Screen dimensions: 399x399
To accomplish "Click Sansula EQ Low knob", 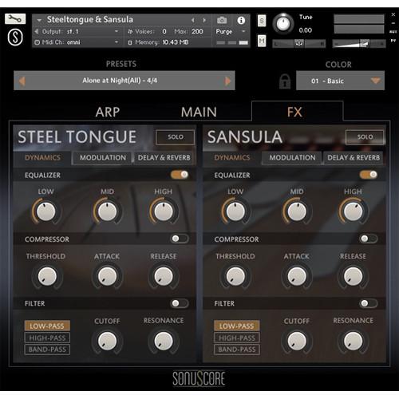I will tap(235, 211).
